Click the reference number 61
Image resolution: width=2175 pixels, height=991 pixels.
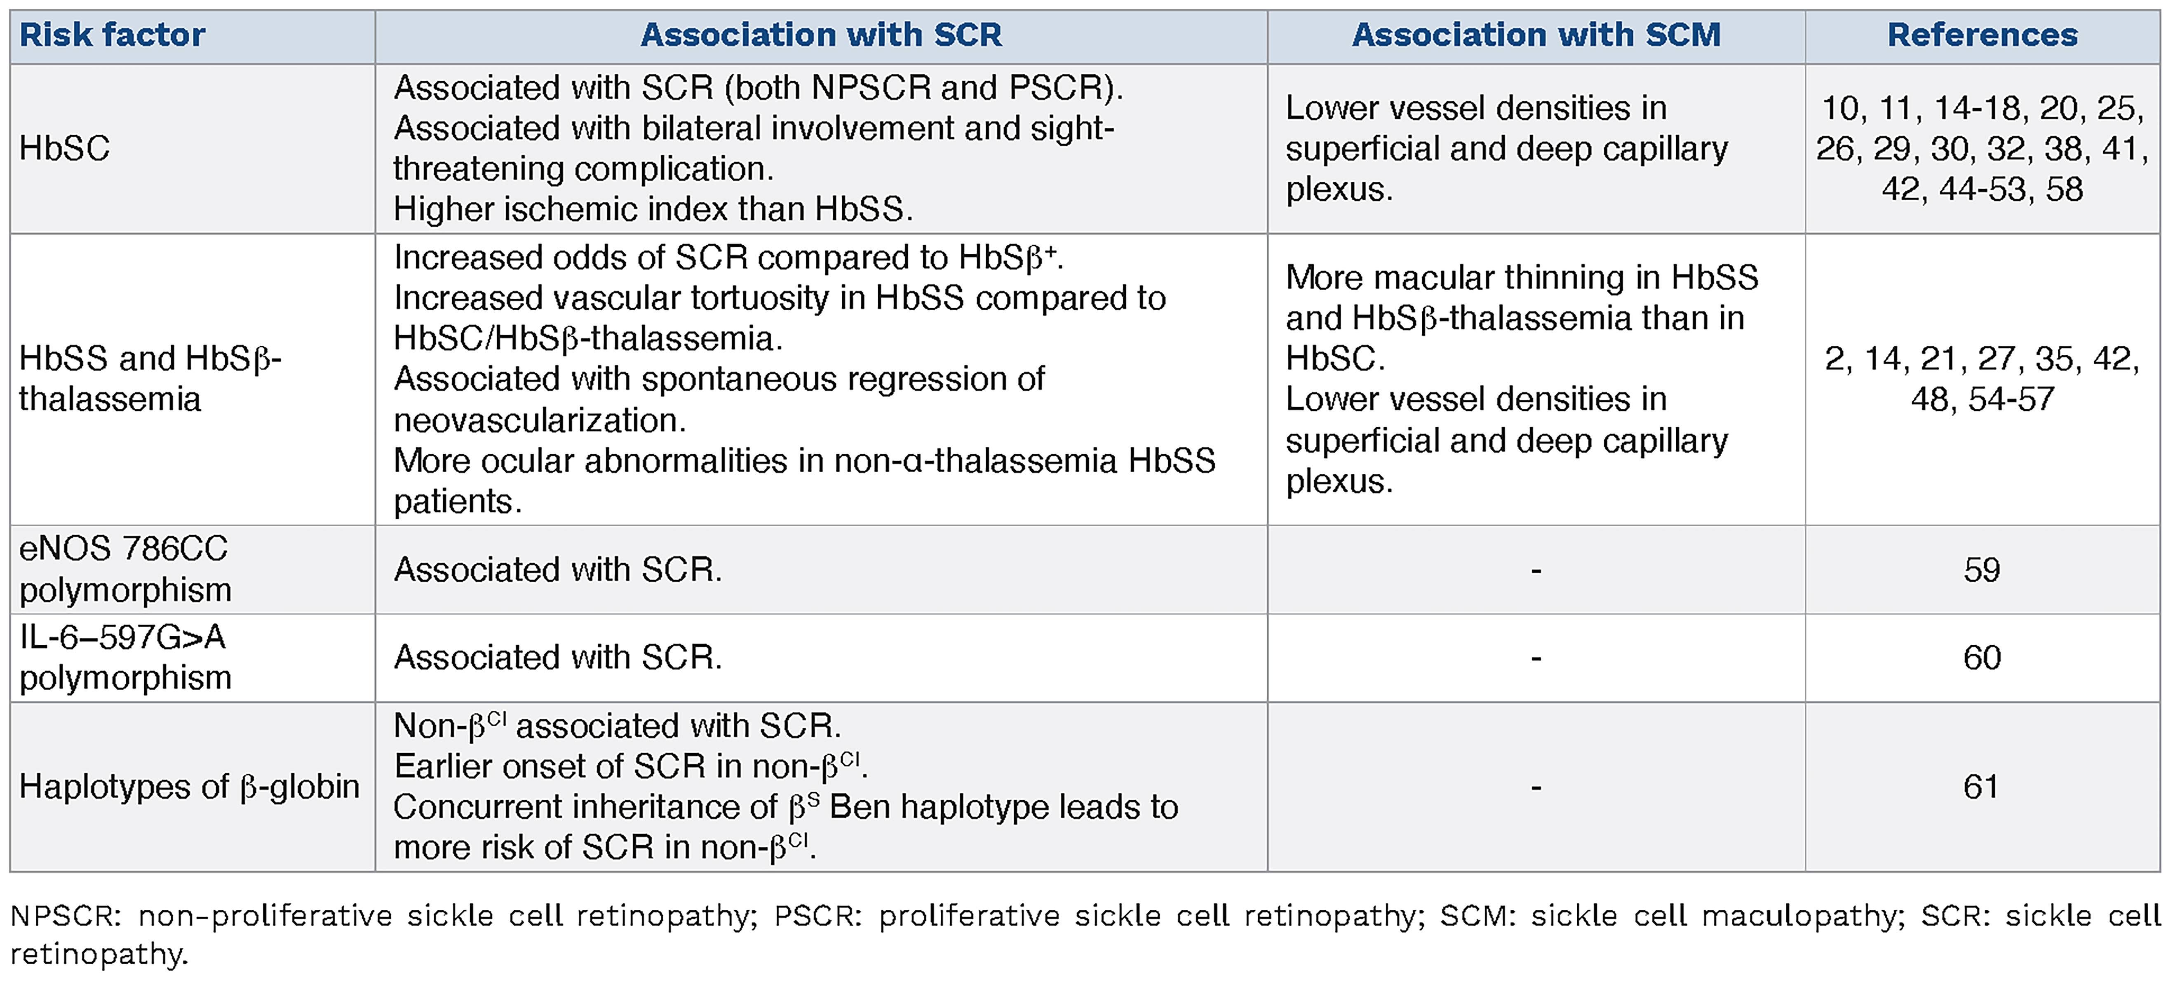(1982, 787)
